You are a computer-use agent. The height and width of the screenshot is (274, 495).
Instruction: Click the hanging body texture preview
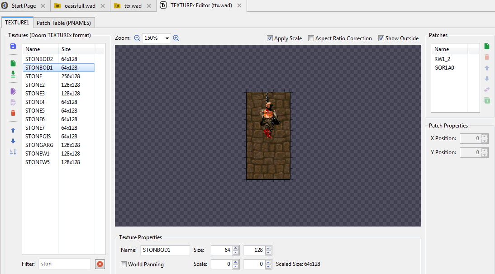(x=268, y=136)
